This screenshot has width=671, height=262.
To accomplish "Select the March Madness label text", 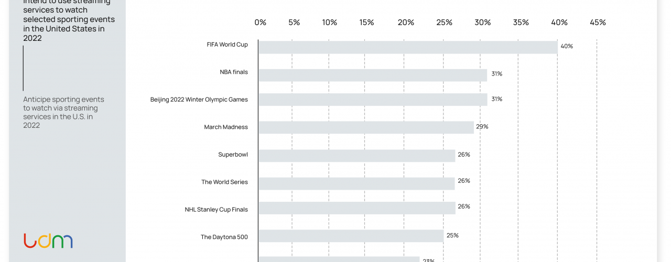I will point(226,127).
